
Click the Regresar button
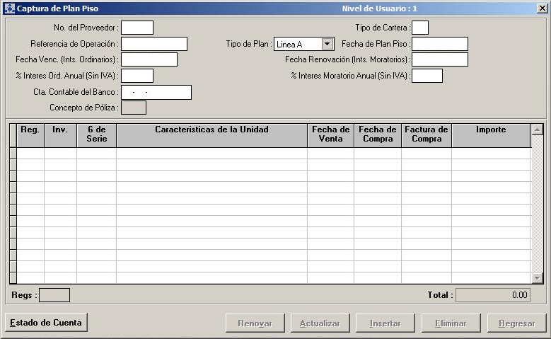pos(516,323)
